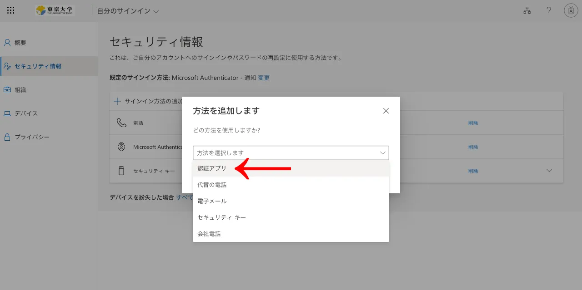The height and width of the screenshot is (290, 582).
Task: Close the 方法を追加します dialog
Action: point(386,111)
